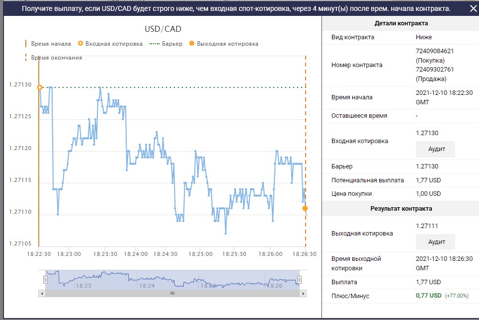Click the left handle of chart navigator
This screenshot has width=479, height=320.
tap(45, 279)
